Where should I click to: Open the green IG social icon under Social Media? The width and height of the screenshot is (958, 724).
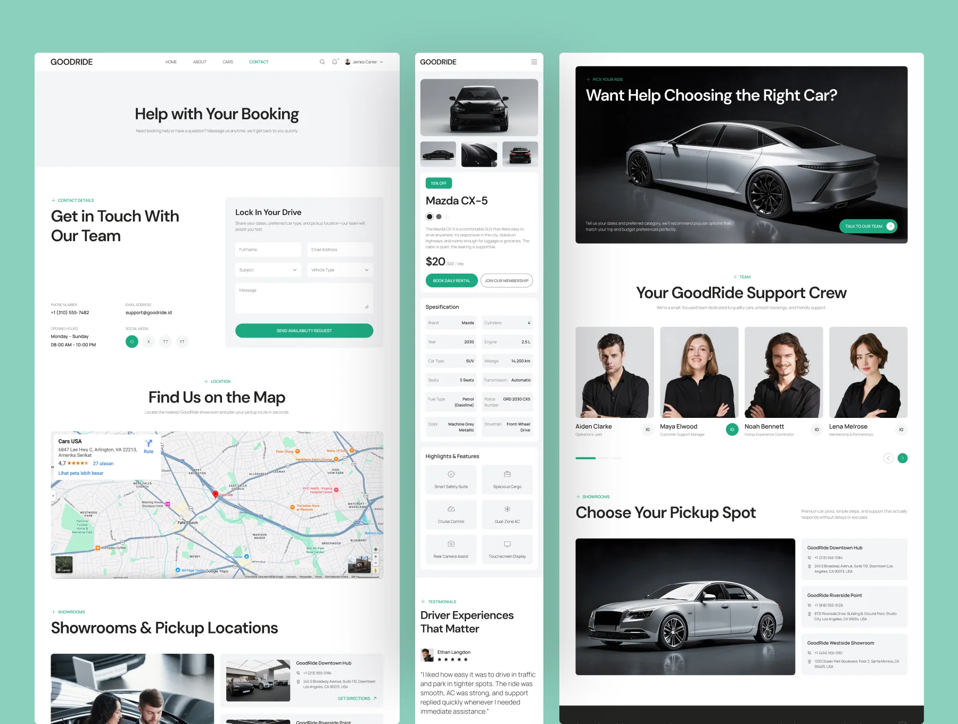pyautogui.click(x=132, y=342)
